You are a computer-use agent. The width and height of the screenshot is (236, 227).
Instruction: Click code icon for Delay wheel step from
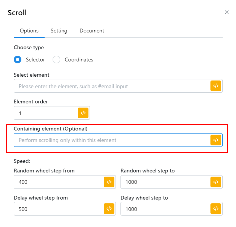click(x=109, y=209)
